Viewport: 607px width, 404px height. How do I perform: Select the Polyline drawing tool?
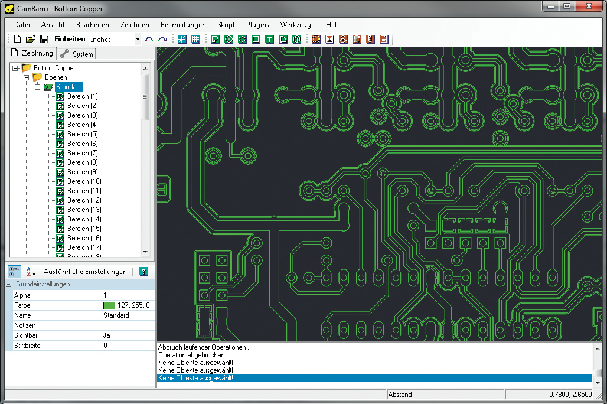215,39
